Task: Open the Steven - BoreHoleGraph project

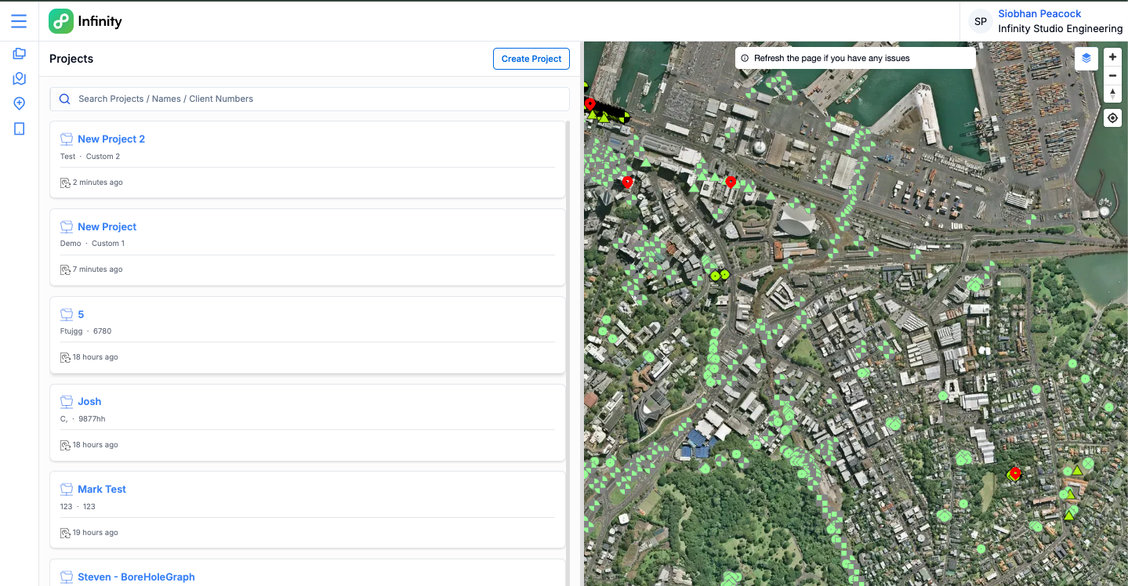Action: pyautogui.click(x=136, y=577)
